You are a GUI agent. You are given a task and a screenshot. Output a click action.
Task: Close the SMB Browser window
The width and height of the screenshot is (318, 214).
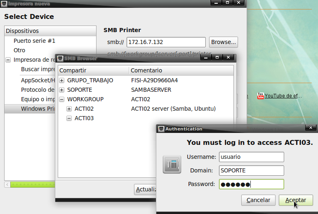[x=228, y=57]
